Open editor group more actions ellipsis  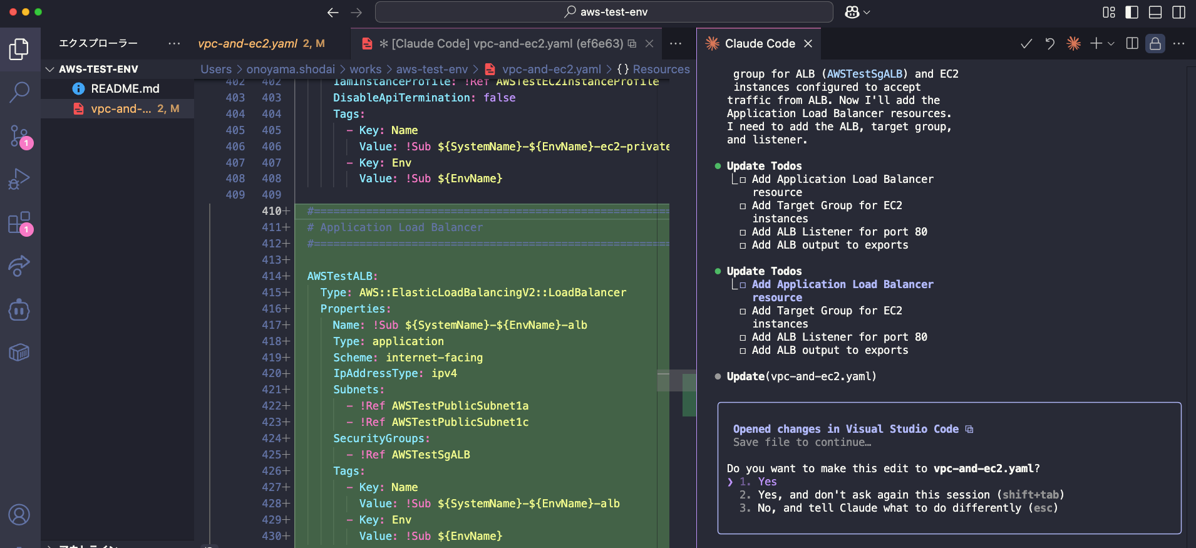(x=676, y=44)
